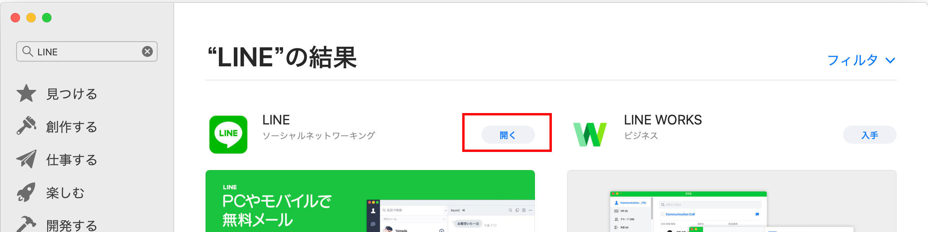Click into the LINE search input field

[87, 51]
